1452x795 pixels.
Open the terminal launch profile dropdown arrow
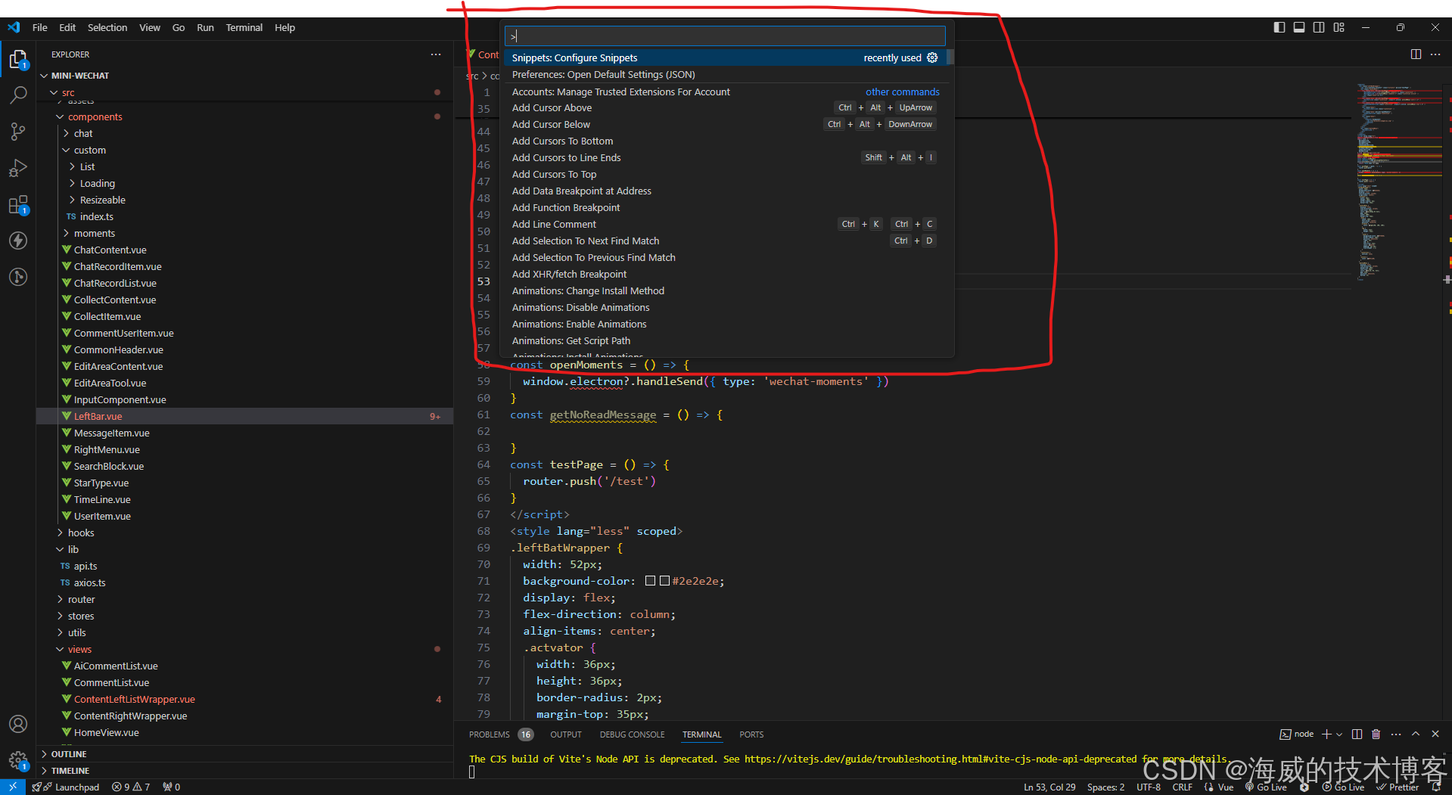[x=1339, y=734]
